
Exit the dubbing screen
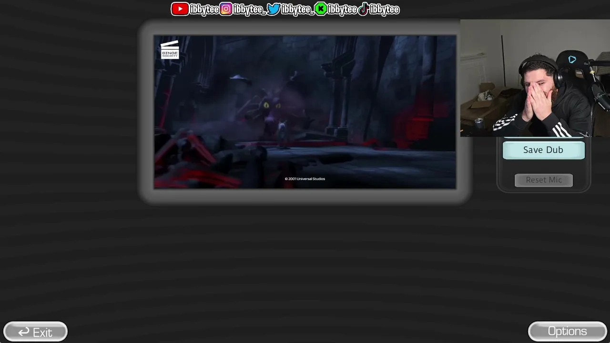35,332
